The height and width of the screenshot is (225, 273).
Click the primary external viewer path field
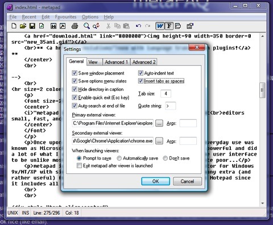click(x=113, y=123)
